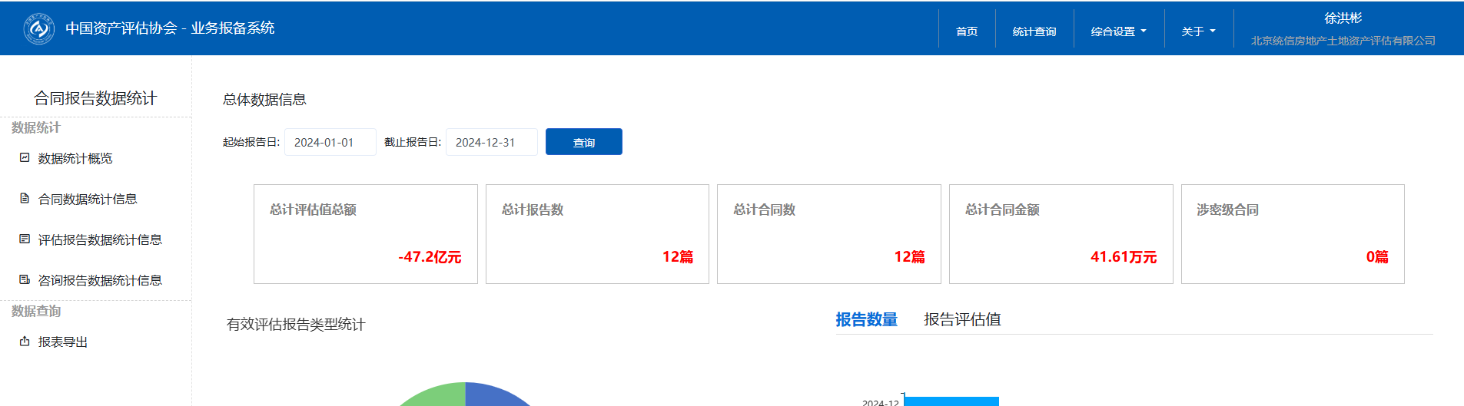Click the 数据统计概览 sidebar icon
1464x406 pixels.
point(25,157)
